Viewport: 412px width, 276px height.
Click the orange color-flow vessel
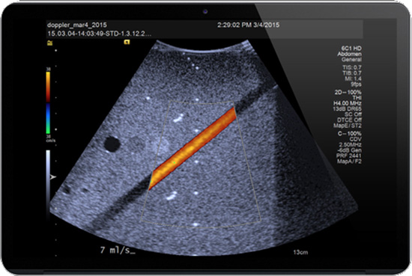tap(193, 148)
